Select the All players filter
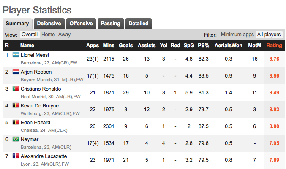The width and height of the screenshot is (286, 169). pyautogui.click(x=269, y=35)
